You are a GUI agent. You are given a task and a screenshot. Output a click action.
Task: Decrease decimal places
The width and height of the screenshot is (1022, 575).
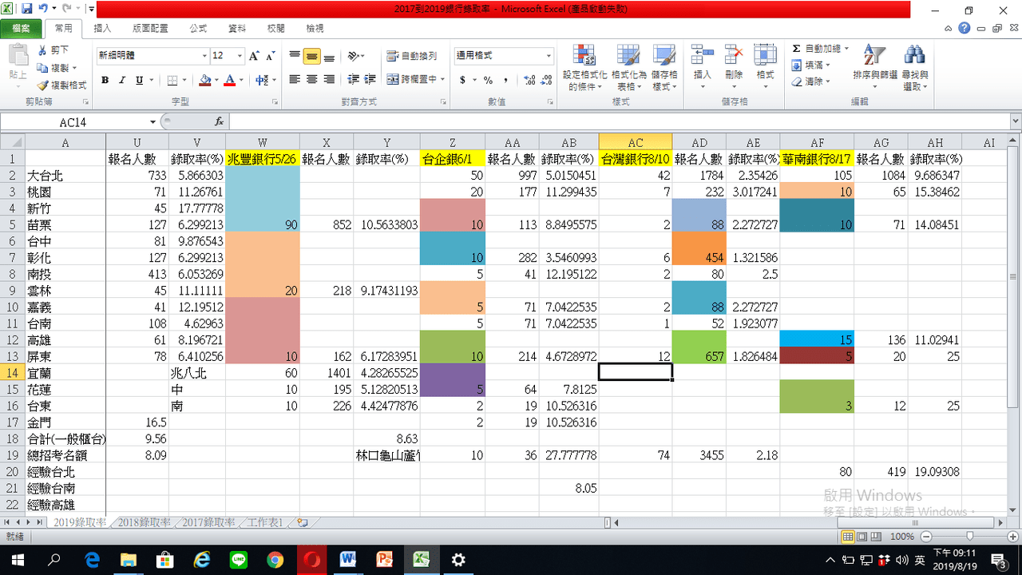click(x=545, y=80)
